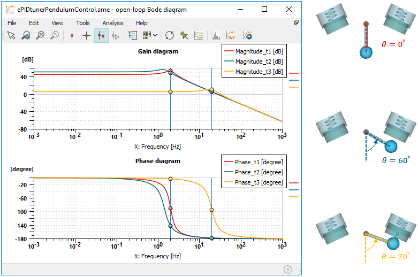Toggle the dual vertical cursors tool
The width and height of the screenshot is (418, 277).
pos(101,36)
